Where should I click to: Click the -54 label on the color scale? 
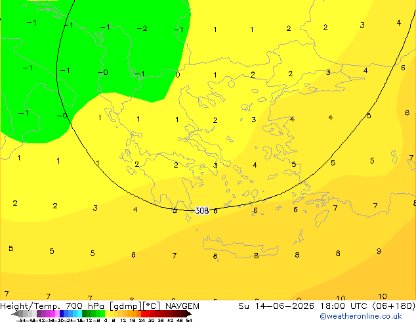click(x=21, y=321)
